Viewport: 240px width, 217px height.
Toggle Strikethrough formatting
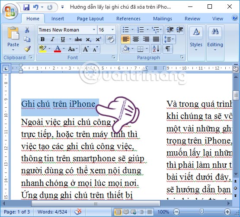coord(78,39)
